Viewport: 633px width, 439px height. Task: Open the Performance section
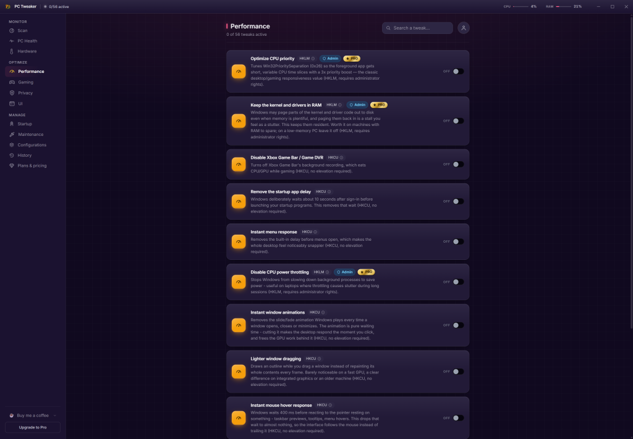[33, 72]
